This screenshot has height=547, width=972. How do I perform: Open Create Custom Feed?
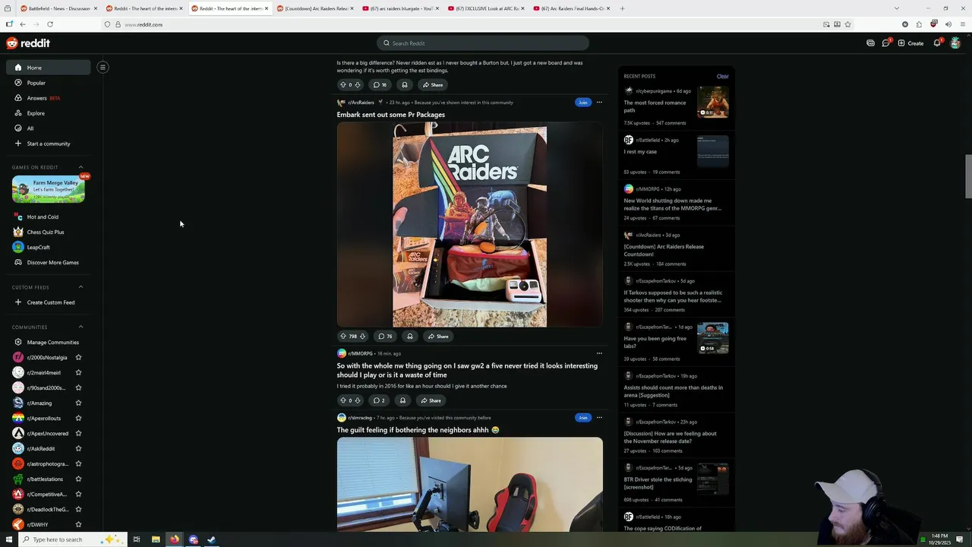pyautogui.click(x=47, y=302)
